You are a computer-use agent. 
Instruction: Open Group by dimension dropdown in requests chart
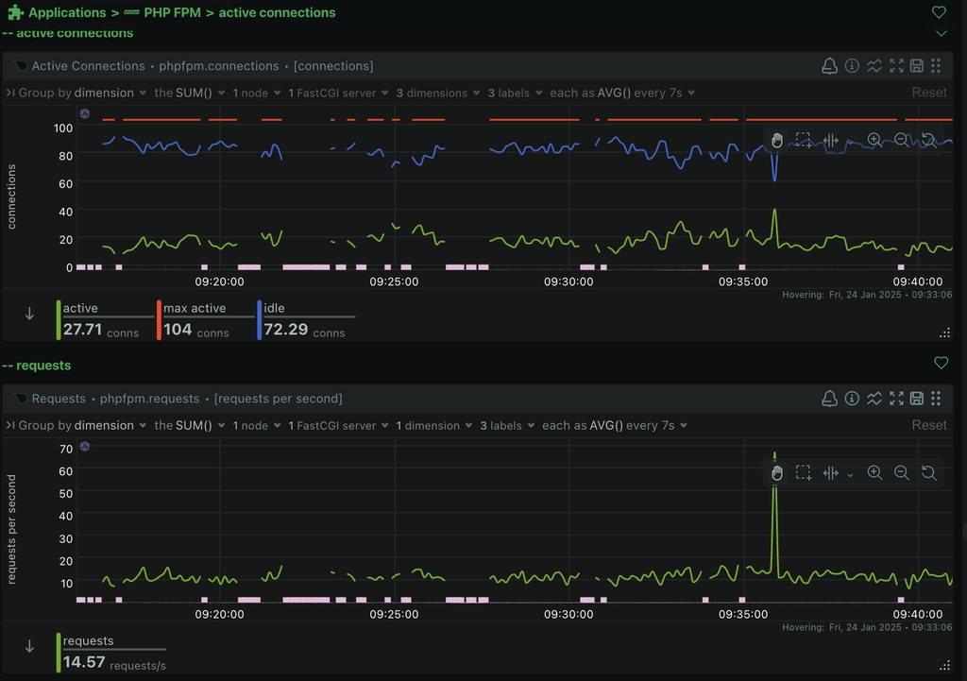click(82, 426)
